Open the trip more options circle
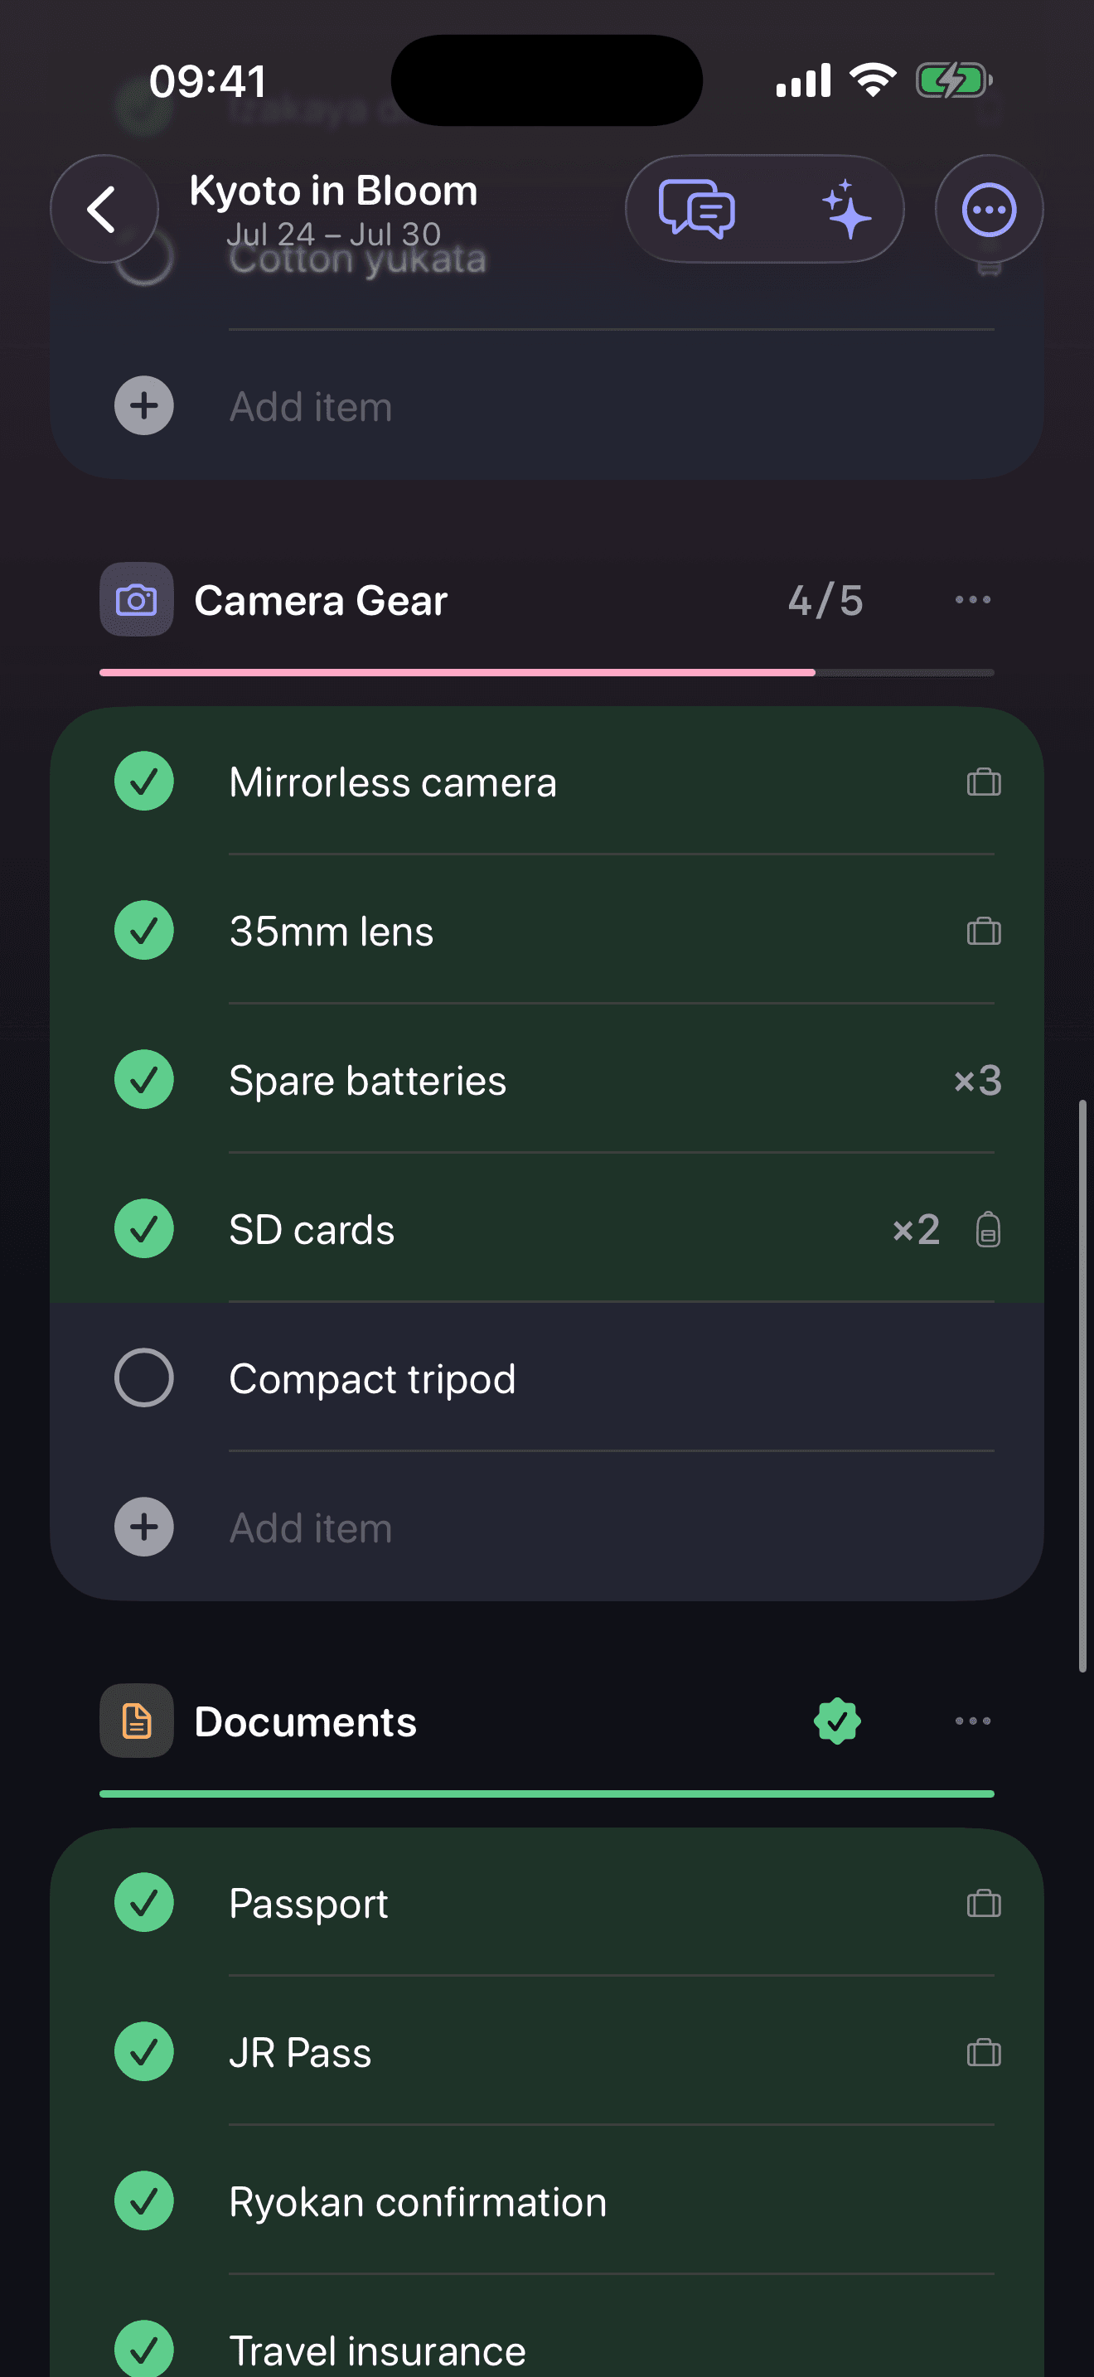 pos(989,210)
